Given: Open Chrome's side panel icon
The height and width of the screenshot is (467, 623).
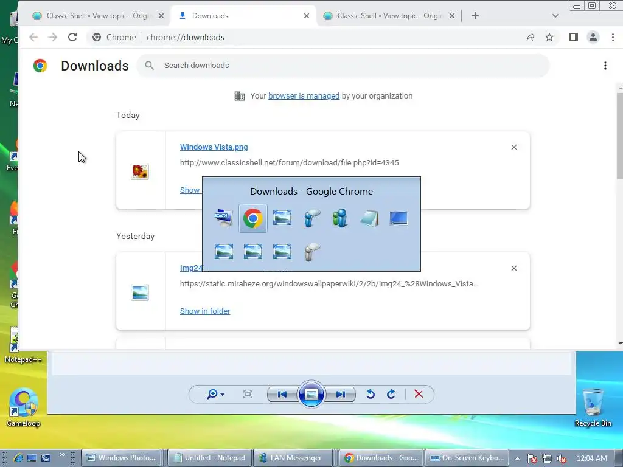Looking at the screenshot, I should click(573, 37).
